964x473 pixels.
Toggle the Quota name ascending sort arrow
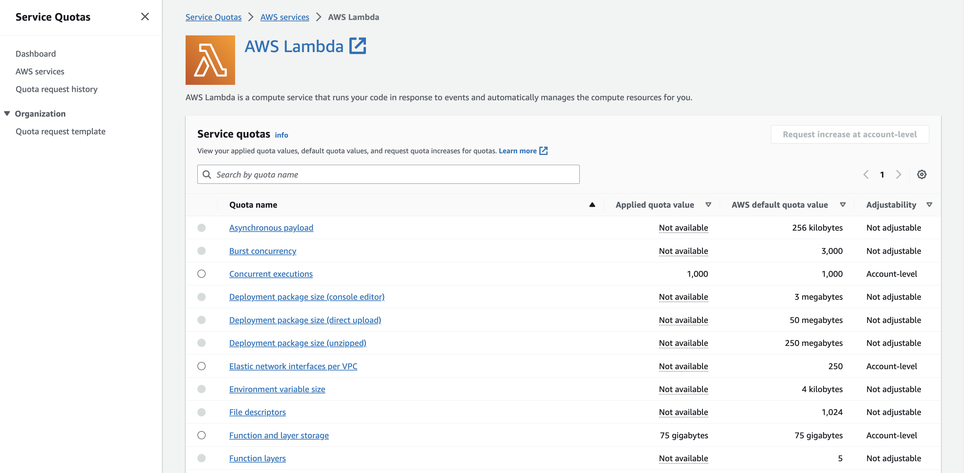pos(592,204)
